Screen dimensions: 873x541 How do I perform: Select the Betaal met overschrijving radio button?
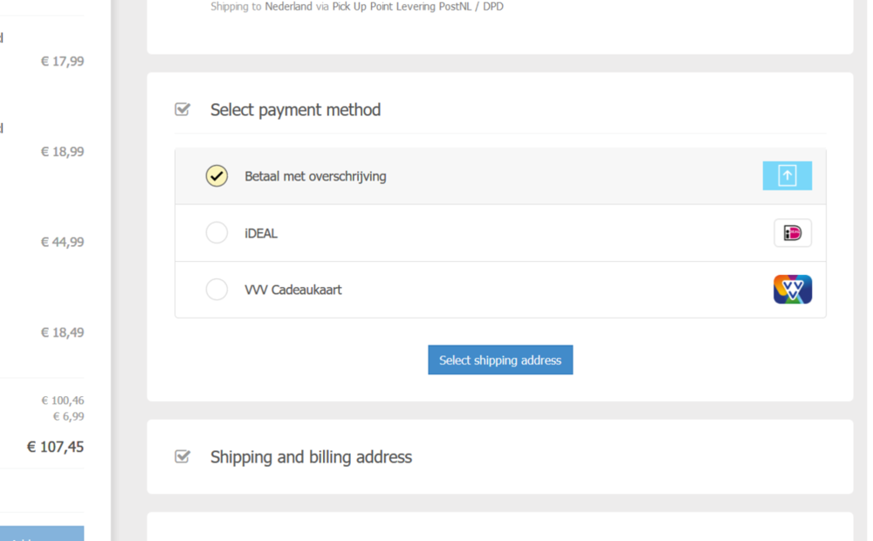pos(217,176)
